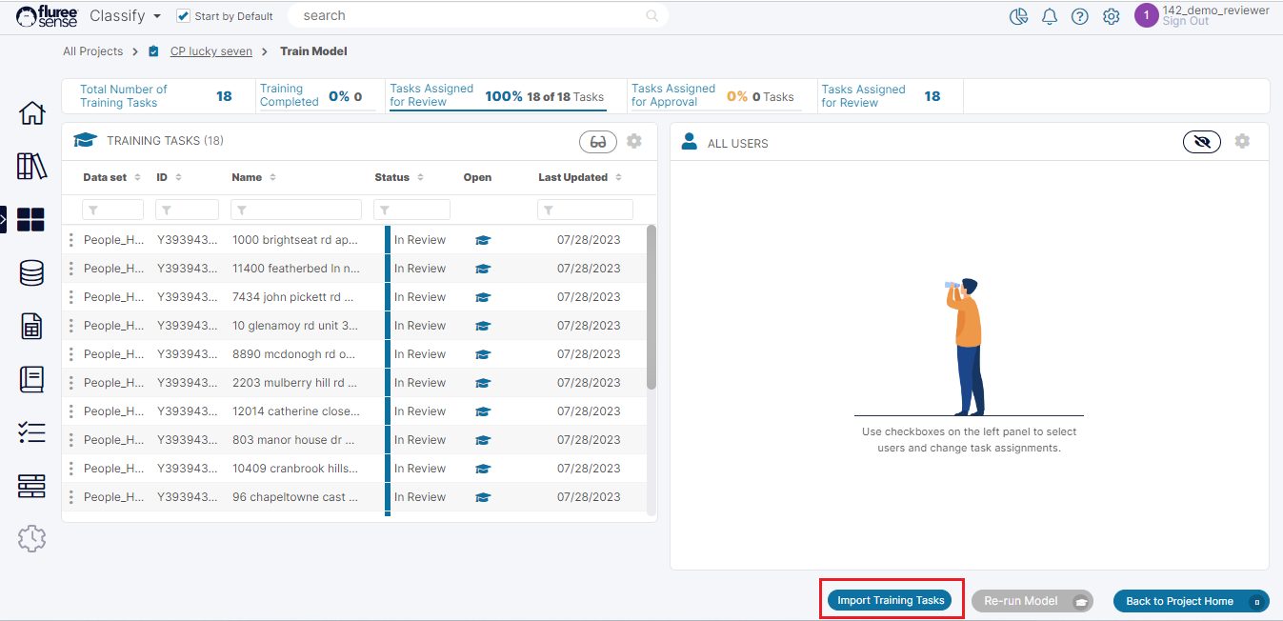Click the notifications bell icon

(x=1050, y=16)
